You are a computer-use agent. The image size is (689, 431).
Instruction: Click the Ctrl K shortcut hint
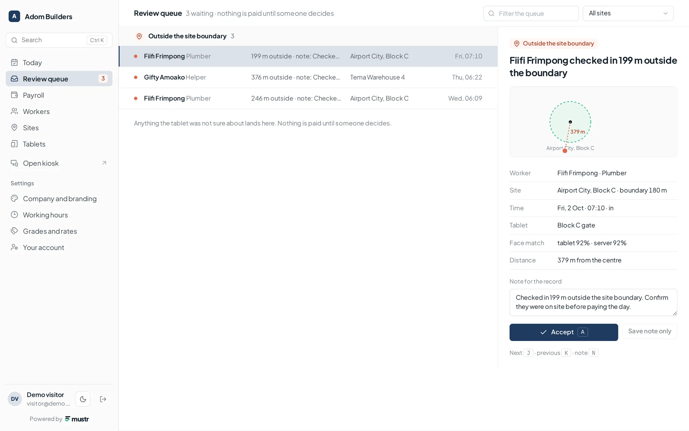(x=97, y=40)
